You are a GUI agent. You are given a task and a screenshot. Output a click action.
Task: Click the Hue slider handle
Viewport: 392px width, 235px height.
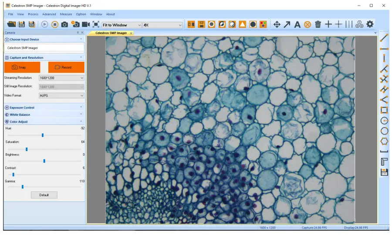pos(43,135)
